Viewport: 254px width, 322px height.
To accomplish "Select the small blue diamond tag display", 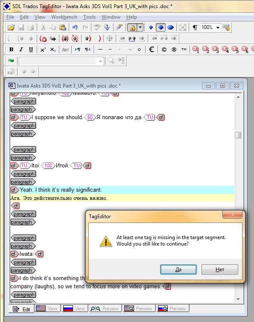I will click(151, 27).
